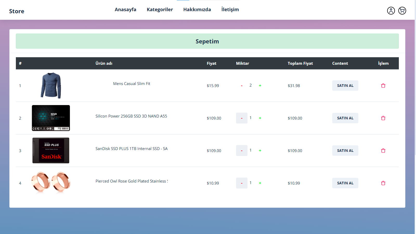Remove Pierced Owl item with trash icon
This screenshot has width=416, height=234.
(x=383, y=183)
